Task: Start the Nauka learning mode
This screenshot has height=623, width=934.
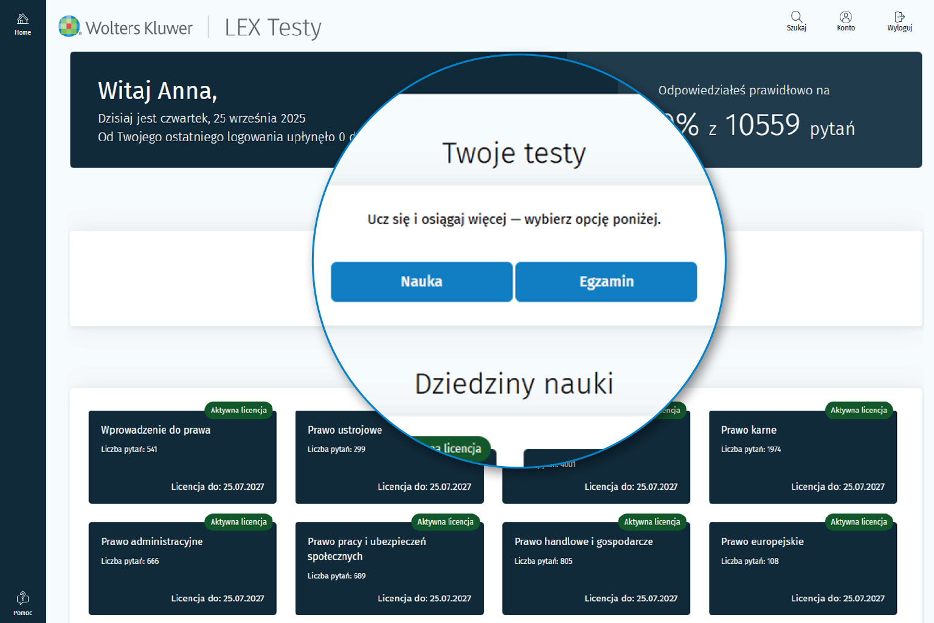Action: click(x=421, y=282)
